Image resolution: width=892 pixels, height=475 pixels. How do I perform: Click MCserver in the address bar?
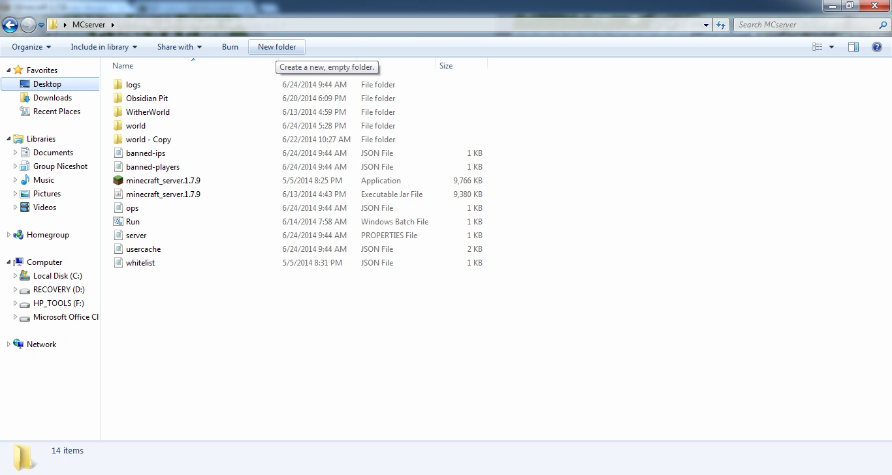[89, 25]
